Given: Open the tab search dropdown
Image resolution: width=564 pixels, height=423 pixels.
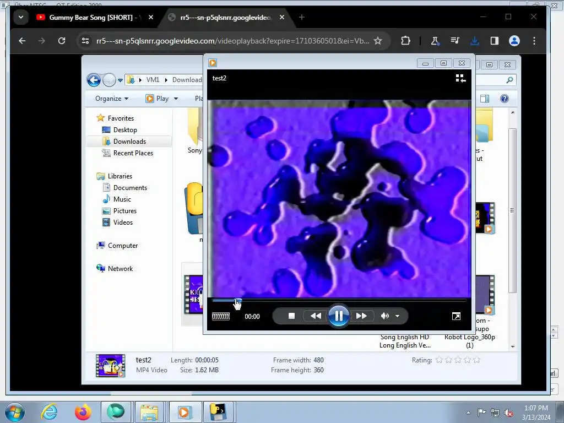Looking at the screenshot, I should (21, 17).
